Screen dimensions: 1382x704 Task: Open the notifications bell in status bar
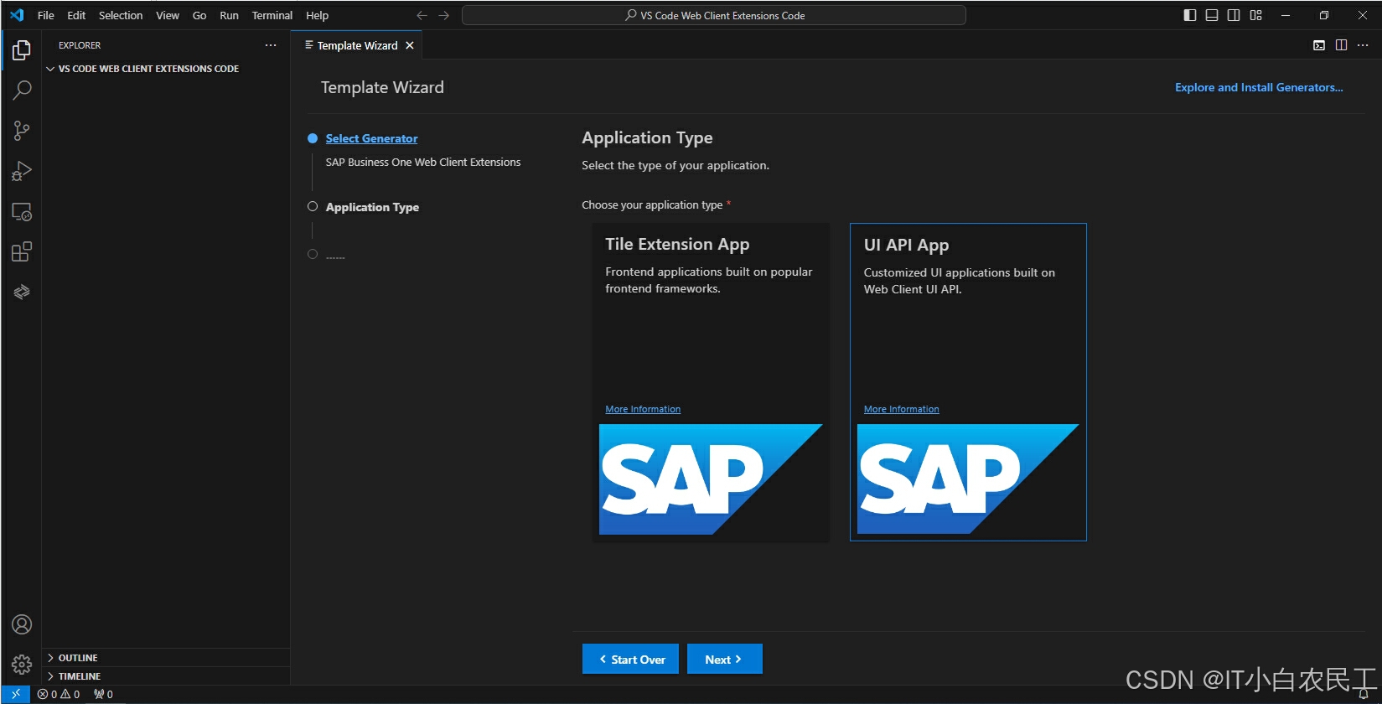click(1363, 694)
